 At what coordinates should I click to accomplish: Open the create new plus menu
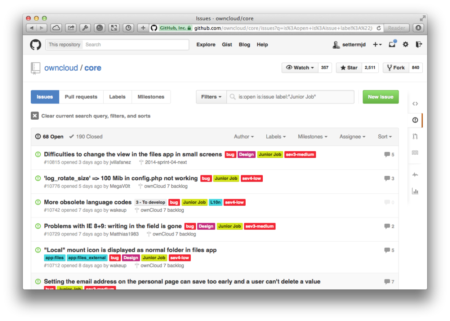point(377,44)
